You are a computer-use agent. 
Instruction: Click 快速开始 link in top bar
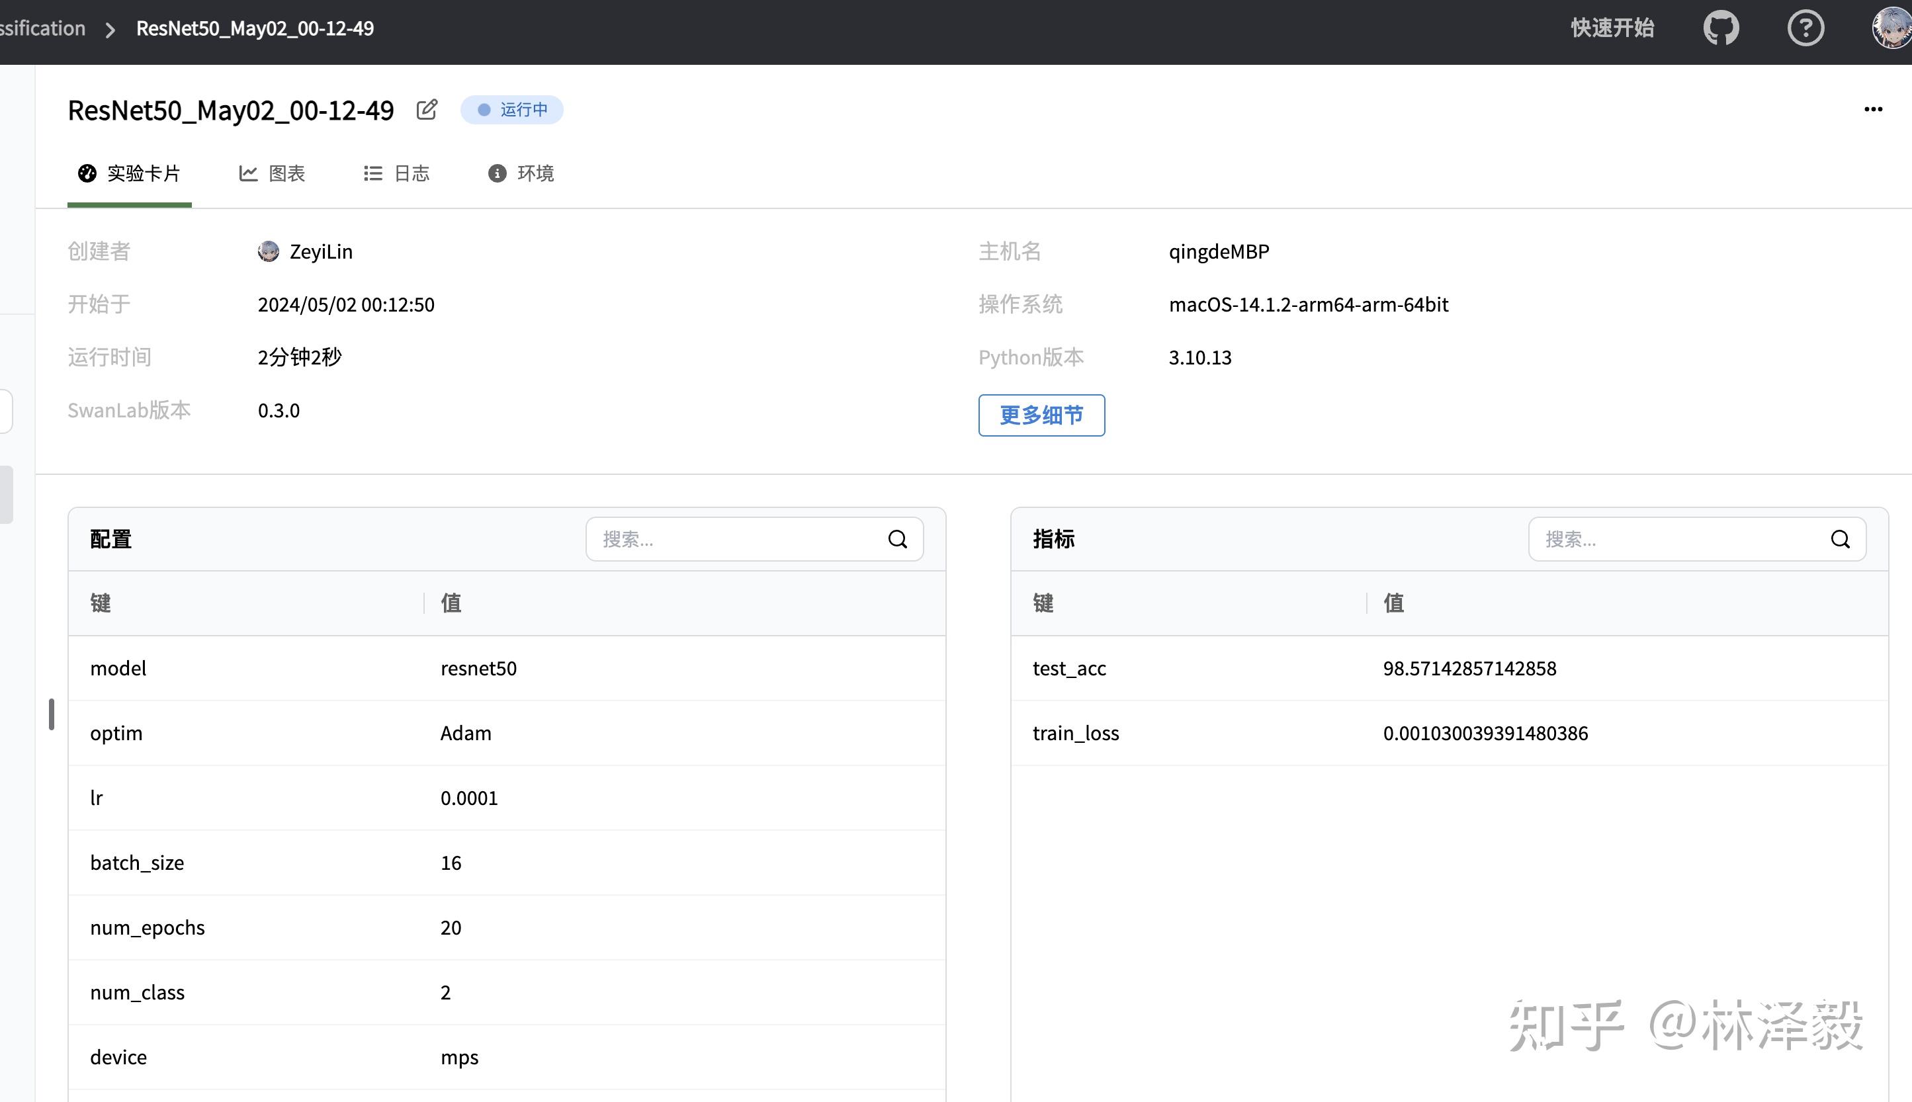[1612, 28]
